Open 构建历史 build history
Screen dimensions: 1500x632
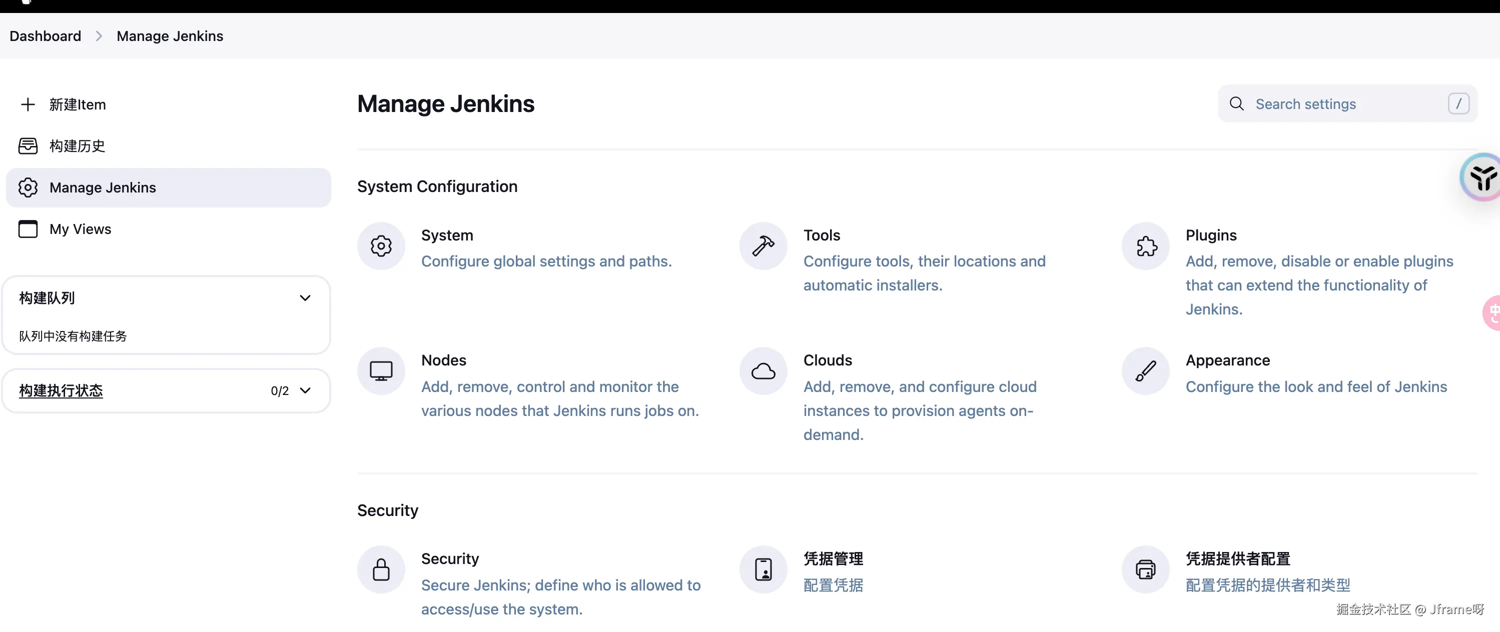click(x=78, y=146)
